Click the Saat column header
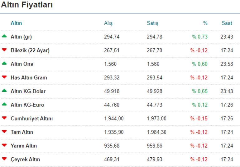This screenshot has width=240, height=167. click(x=227, y=23)
